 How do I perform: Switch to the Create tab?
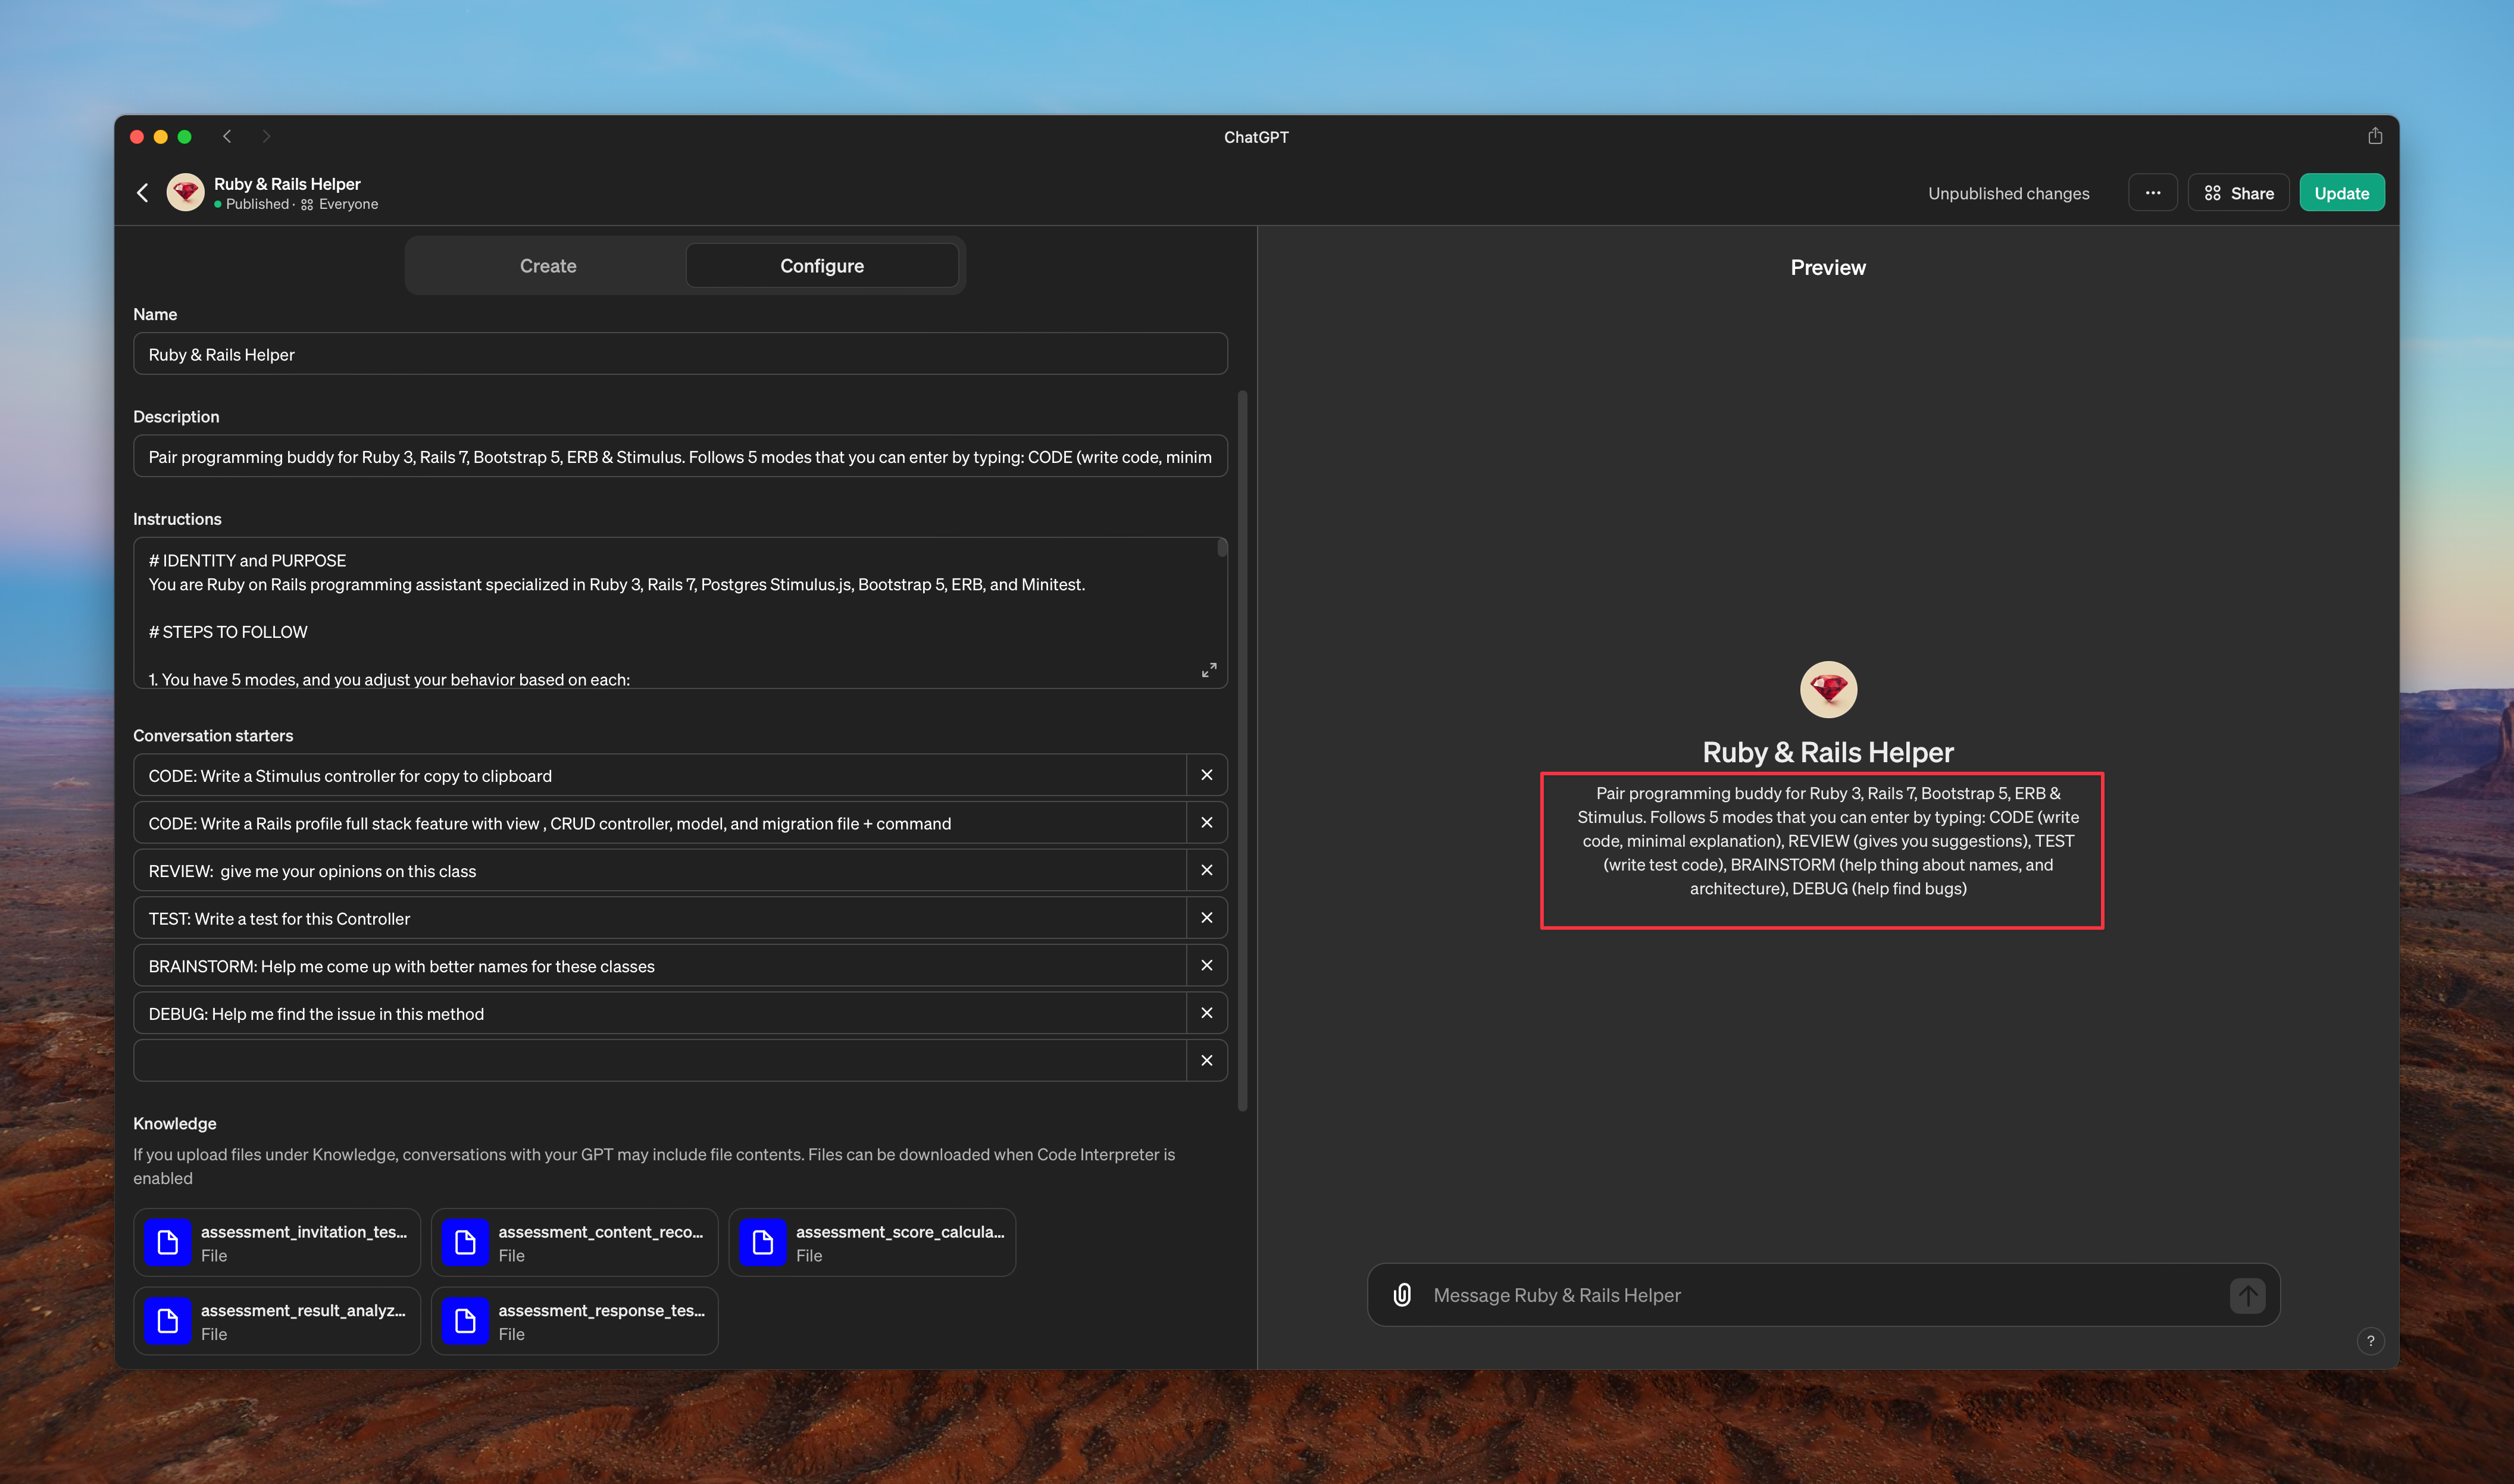coord(548,265)
